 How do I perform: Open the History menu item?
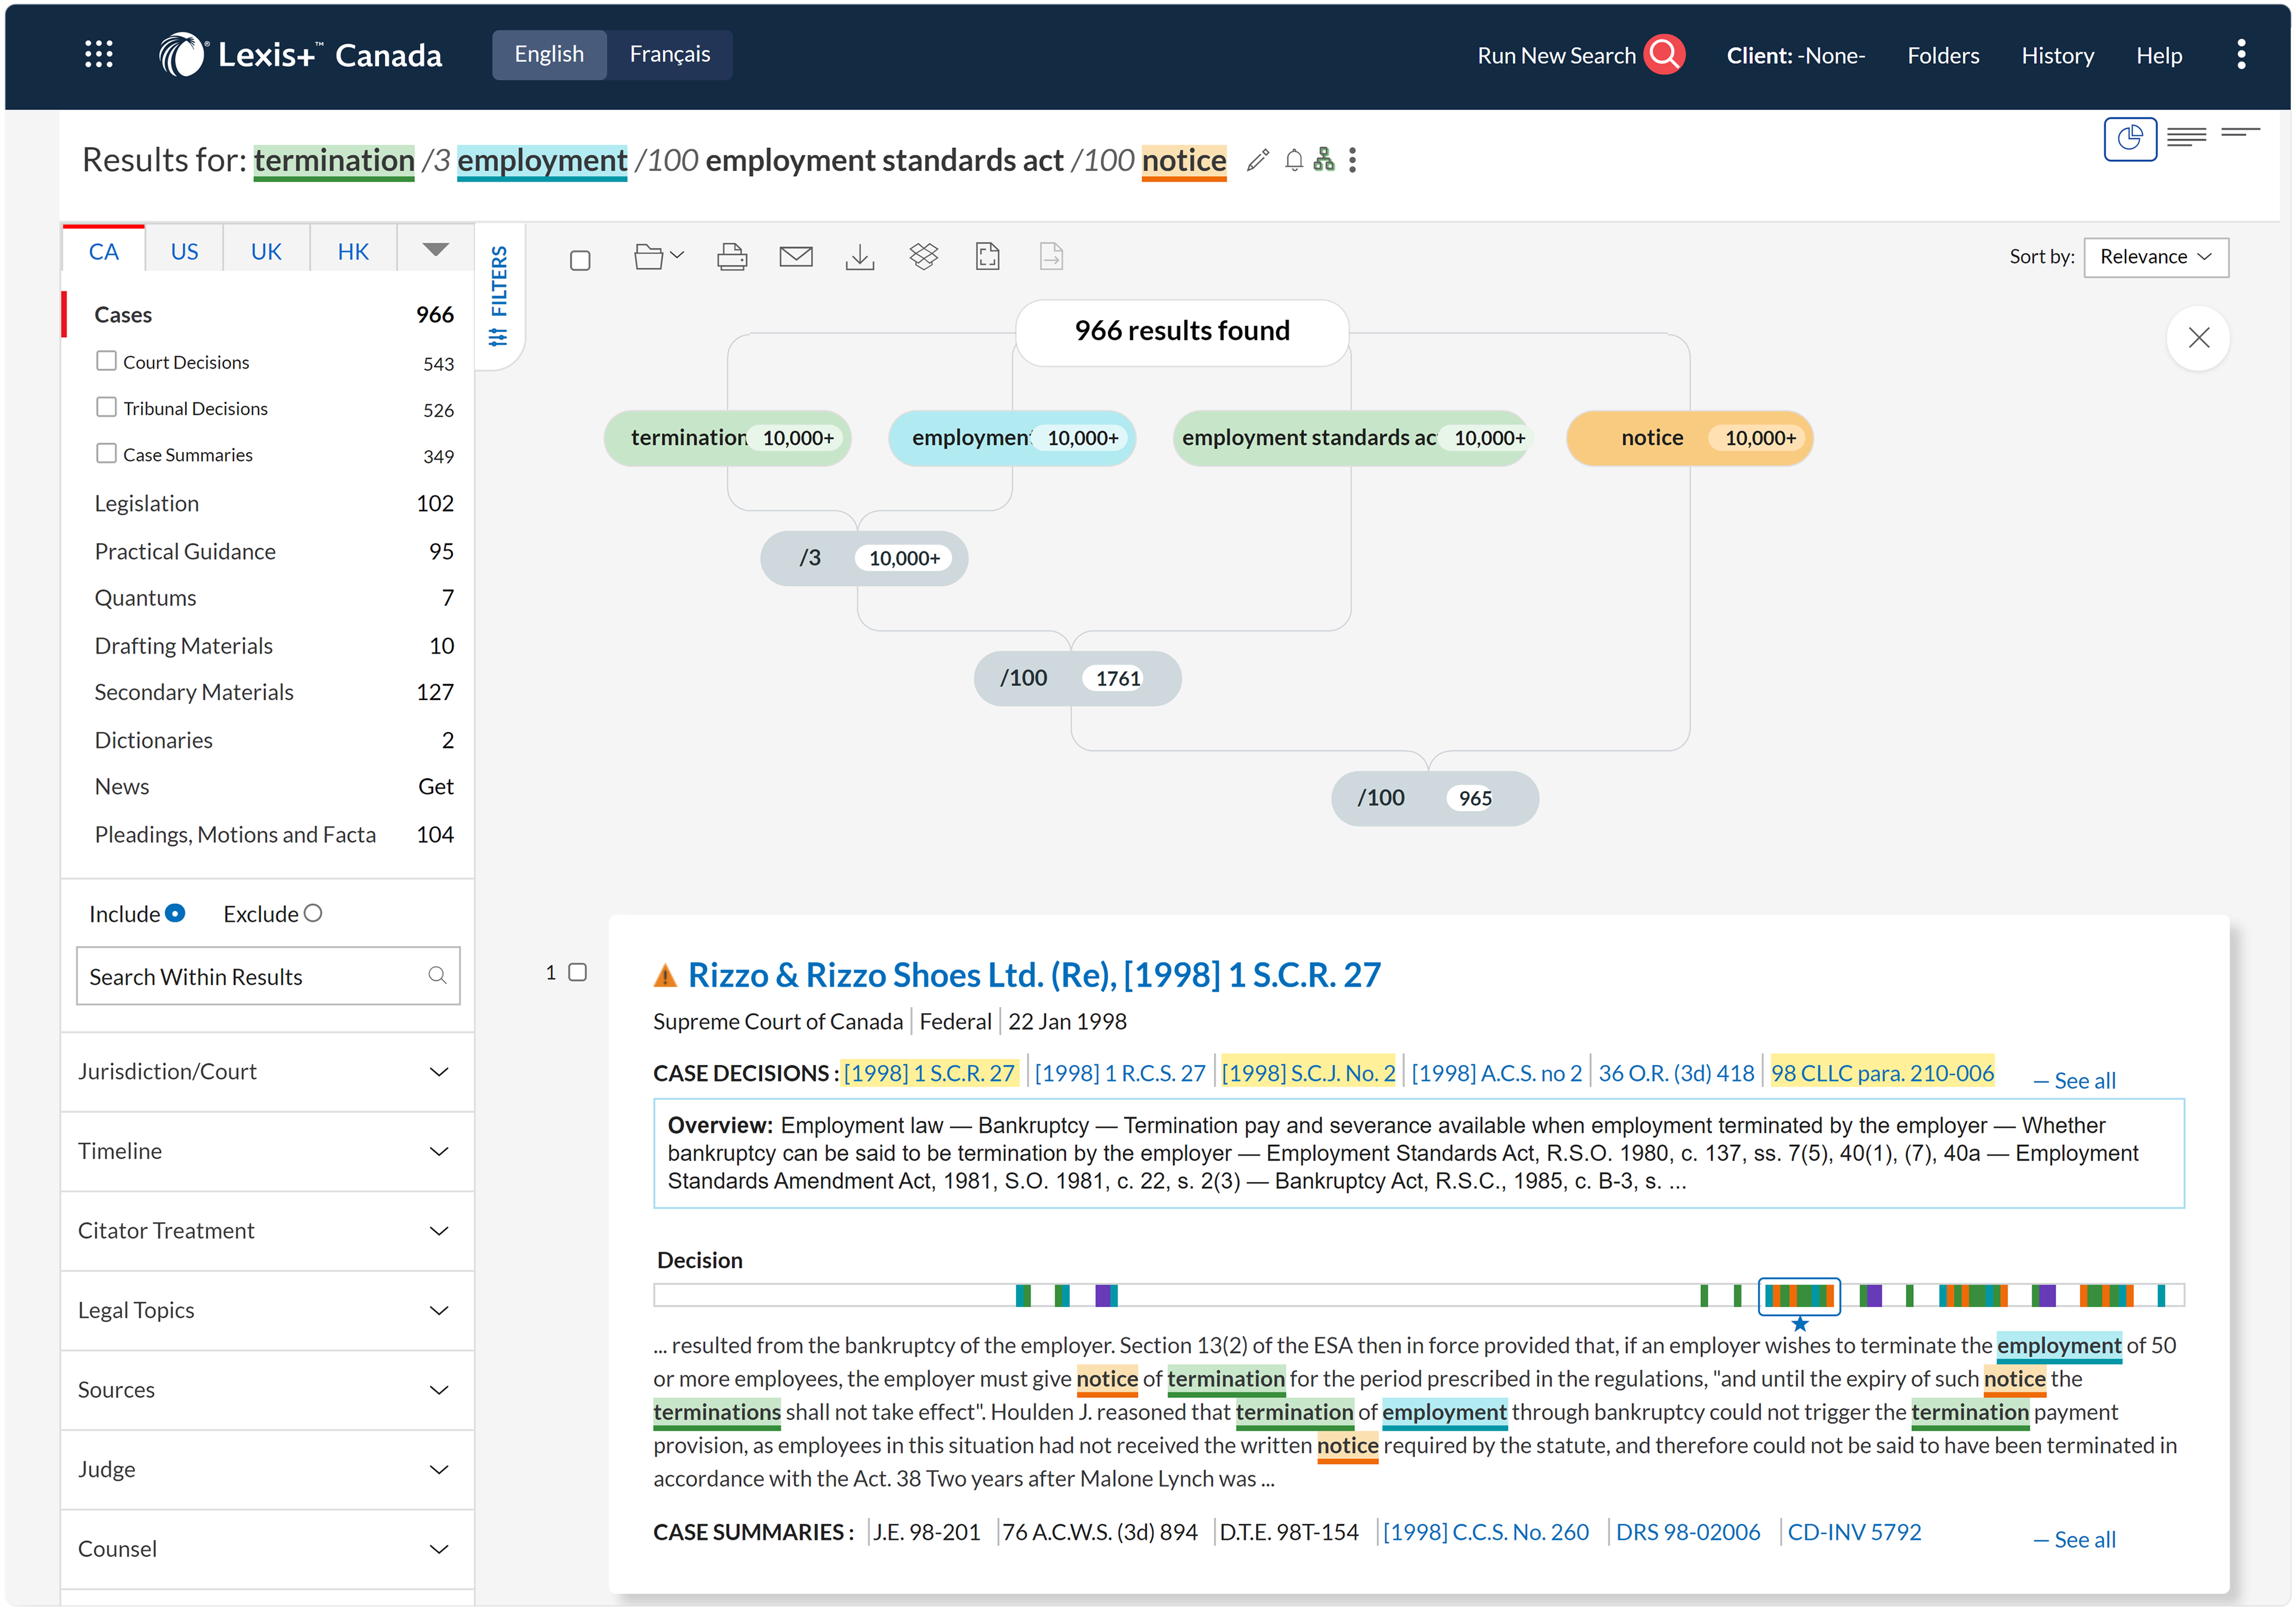(x=2057, y=55)
